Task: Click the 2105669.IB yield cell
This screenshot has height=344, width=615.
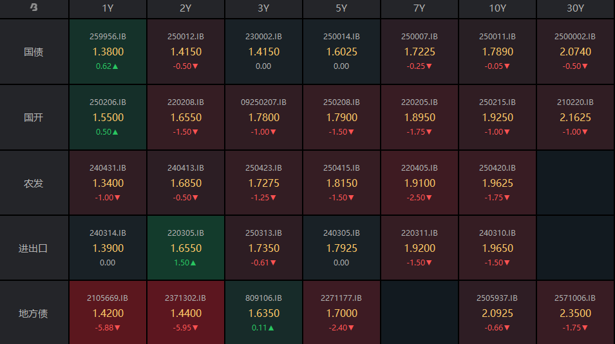Action: coord(108,314)
